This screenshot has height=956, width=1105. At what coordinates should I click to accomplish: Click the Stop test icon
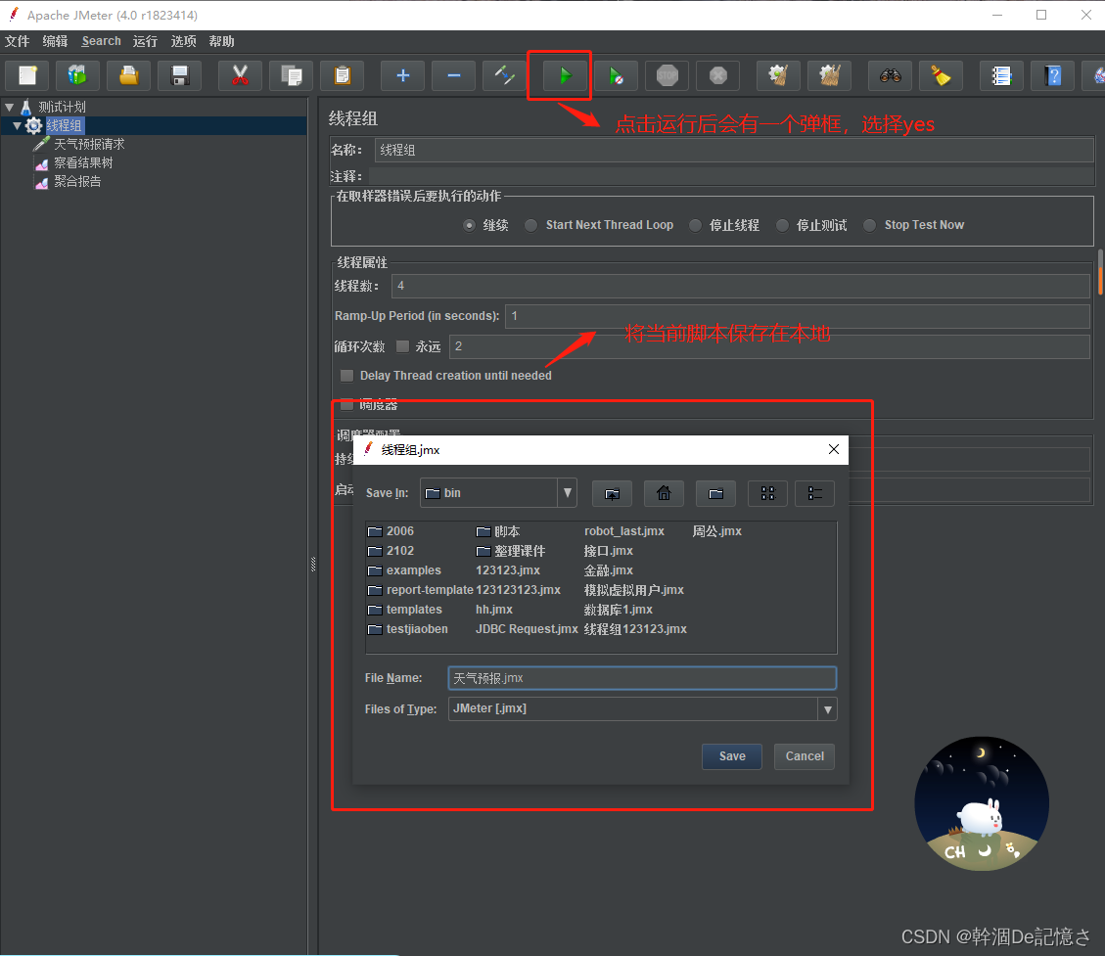[x=667, y=75]
